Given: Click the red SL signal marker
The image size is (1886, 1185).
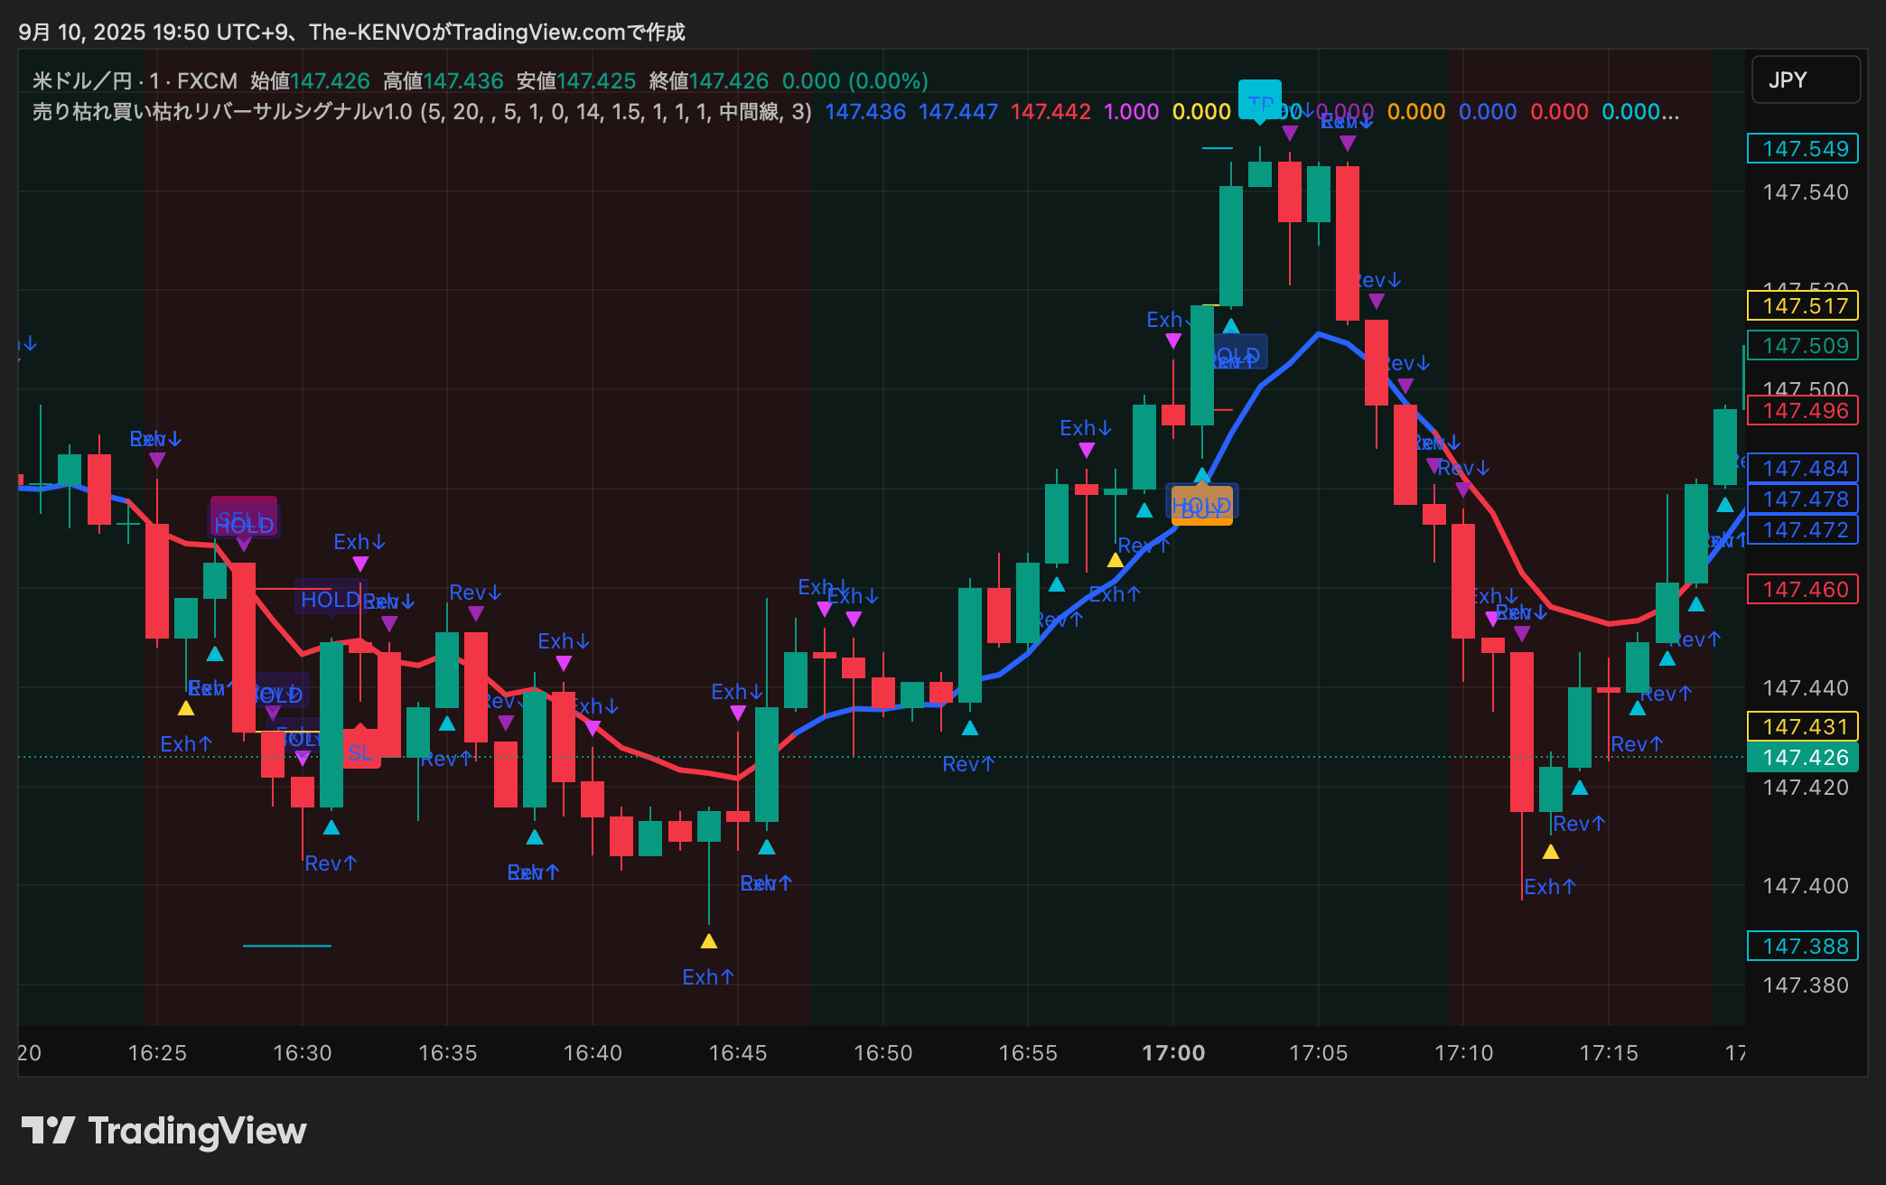Looking at the screenshot, I should (360, 752).
